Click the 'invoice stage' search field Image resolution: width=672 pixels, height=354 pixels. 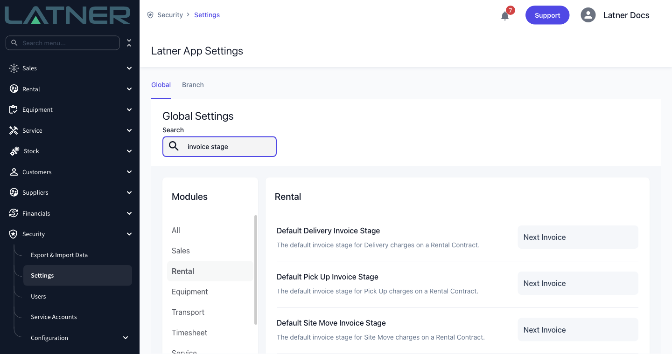[x=219, y=146]
